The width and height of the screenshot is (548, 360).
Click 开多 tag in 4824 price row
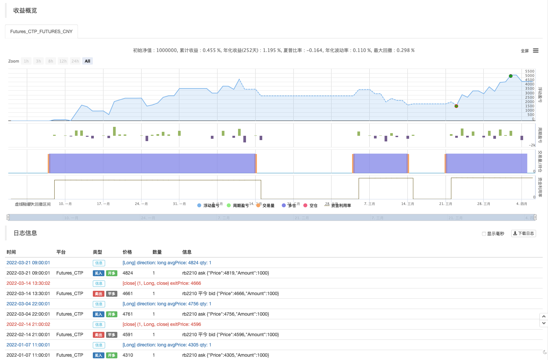[112, 273]
